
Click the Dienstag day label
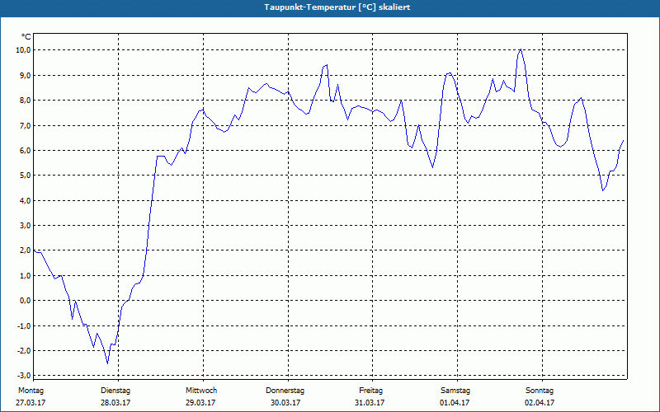click(115, 391)
